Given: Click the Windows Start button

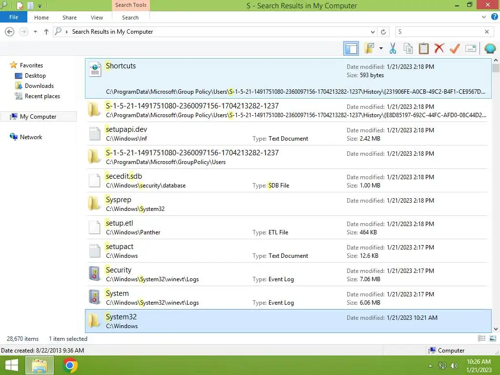Looking at the screenshot, I should click(12, 365).
